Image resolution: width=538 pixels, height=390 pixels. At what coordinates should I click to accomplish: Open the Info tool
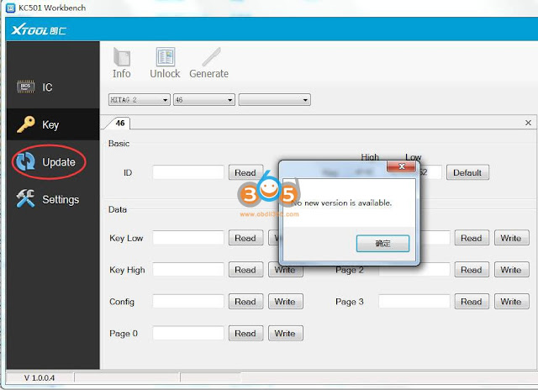tap(121, 63)
